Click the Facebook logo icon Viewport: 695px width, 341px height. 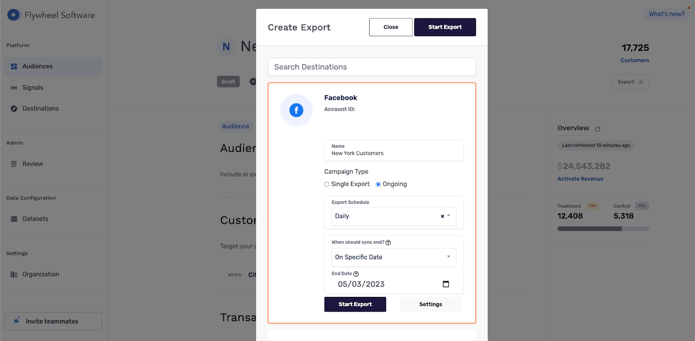click(x=296, y=110)
